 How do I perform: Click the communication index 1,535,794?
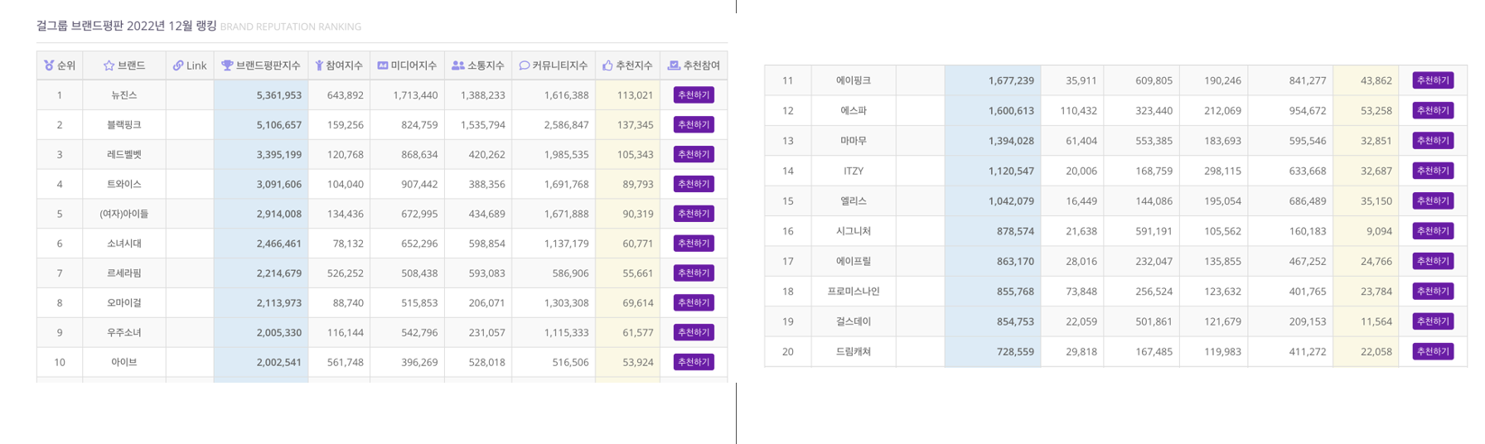click(482, 125)
